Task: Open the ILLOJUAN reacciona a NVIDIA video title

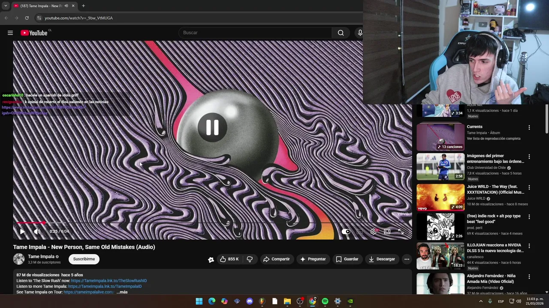Action: (x=495, y=248)
